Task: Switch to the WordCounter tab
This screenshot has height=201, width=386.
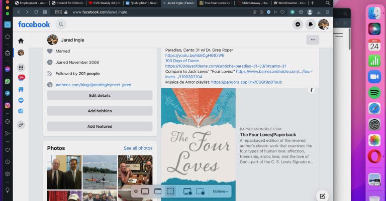Action: (289, 3)
